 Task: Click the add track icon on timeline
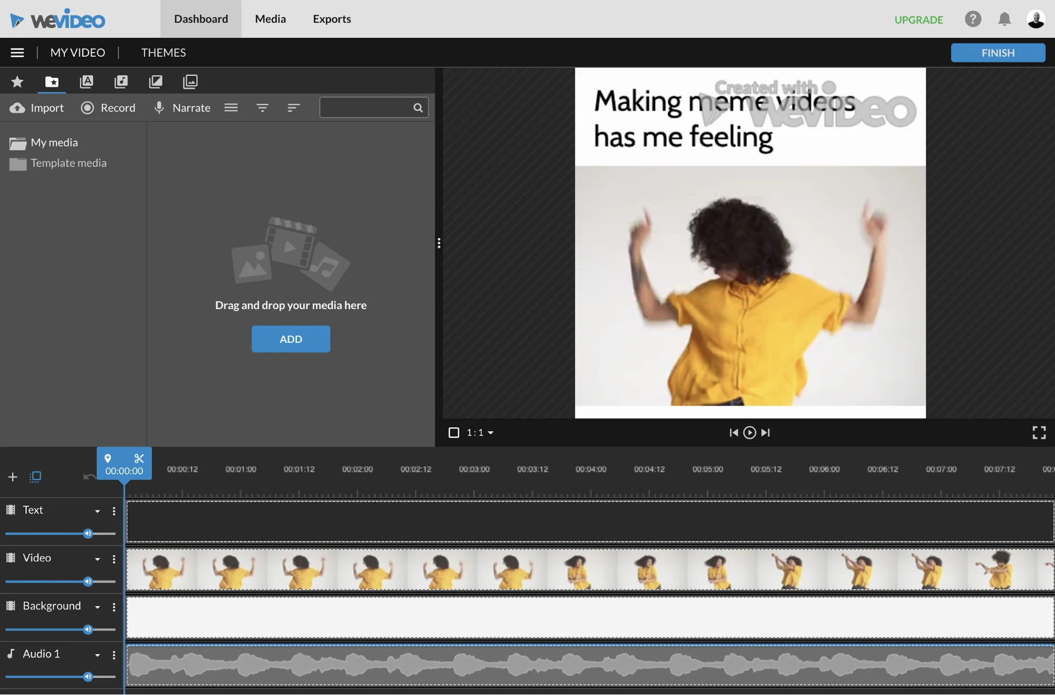click(x=12, y=476)
